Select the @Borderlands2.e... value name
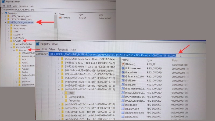The image size is (215, 121). click(135, 89)
